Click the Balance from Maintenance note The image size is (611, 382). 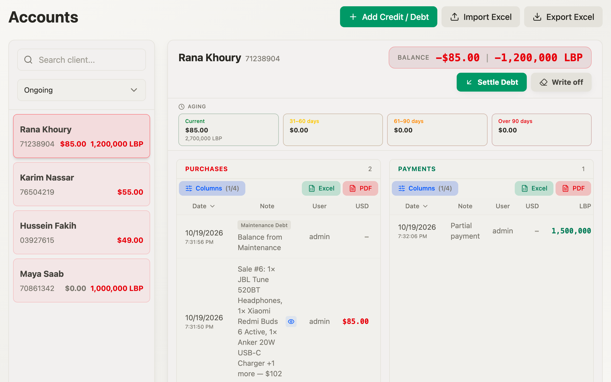pos(260,242)
